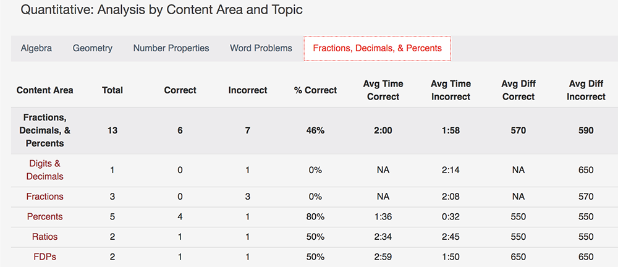Click the Avg Time Correct header
Image resolution: width=618 pixels, height=267 pixels.
[383, 90]
